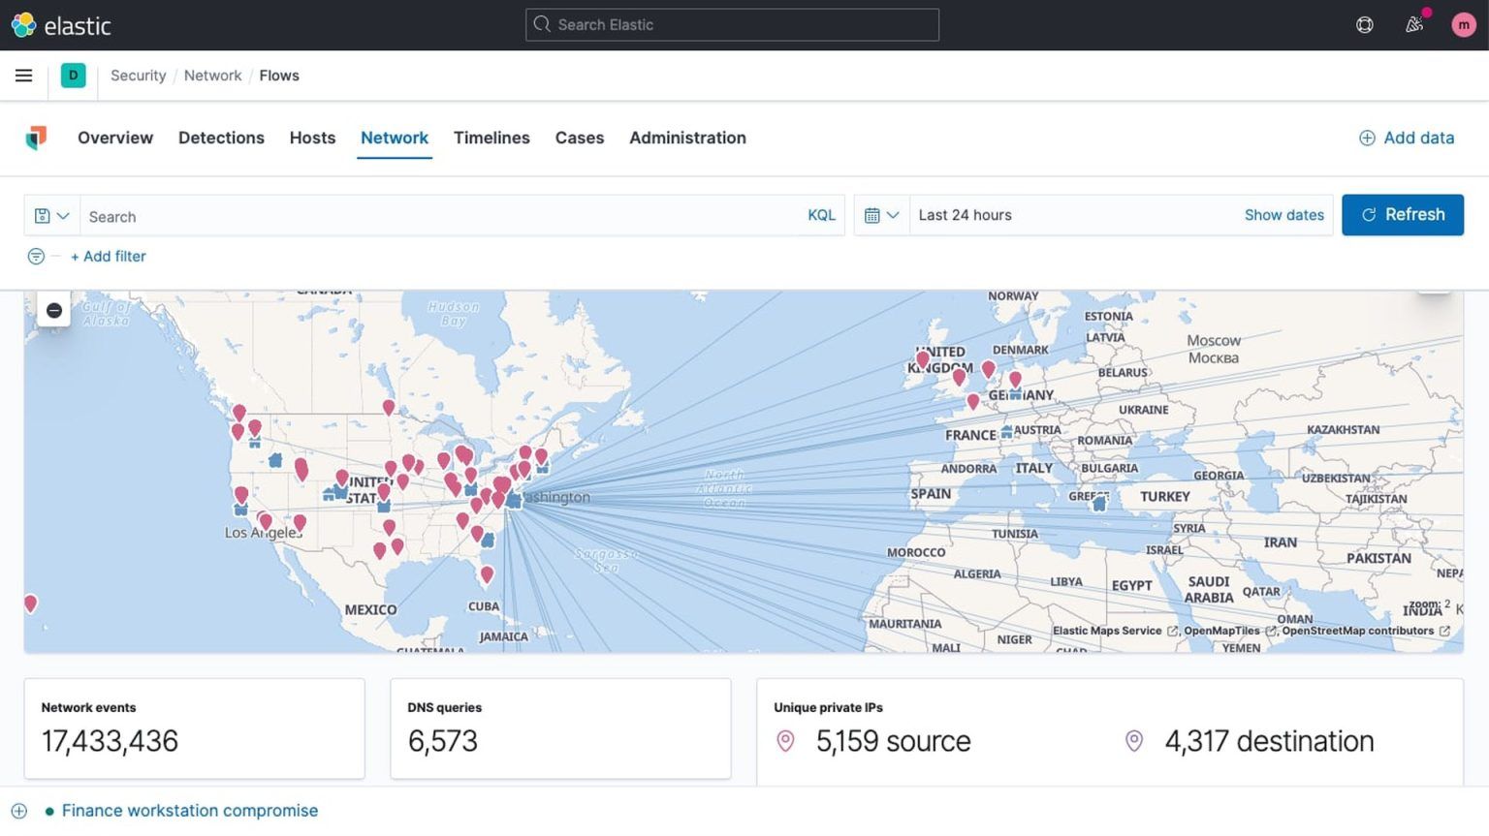Open the filter options icon beside Add filter
This screenshot has height=836, width=1489.
click(36, 256)
